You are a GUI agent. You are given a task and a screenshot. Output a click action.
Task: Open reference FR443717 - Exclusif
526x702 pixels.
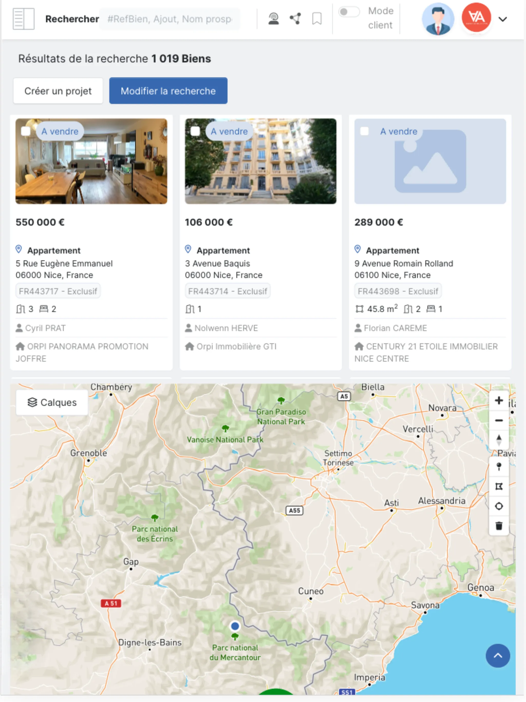click(x=58, y=291)
